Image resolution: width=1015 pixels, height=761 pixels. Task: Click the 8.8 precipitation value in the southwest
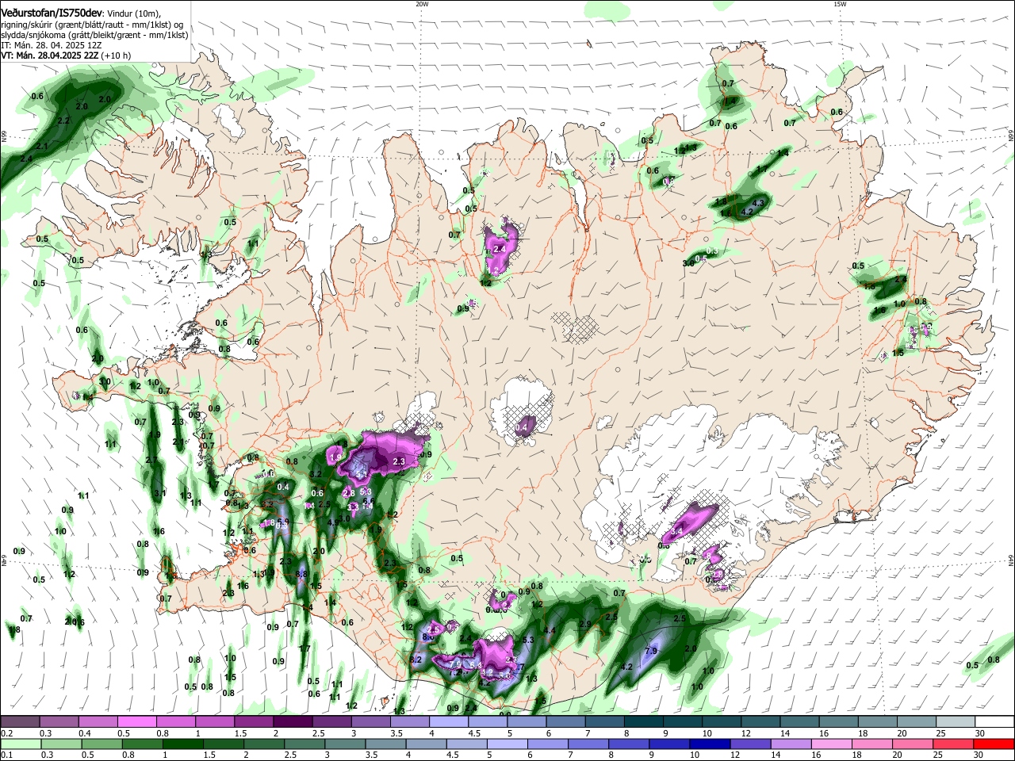(x=301, y=574)
